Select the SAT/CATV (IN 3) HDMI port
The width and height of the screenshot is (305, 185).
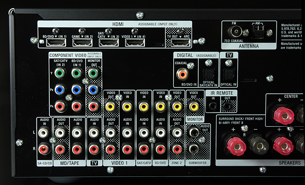pyautogui.click(x=109, y=43)
